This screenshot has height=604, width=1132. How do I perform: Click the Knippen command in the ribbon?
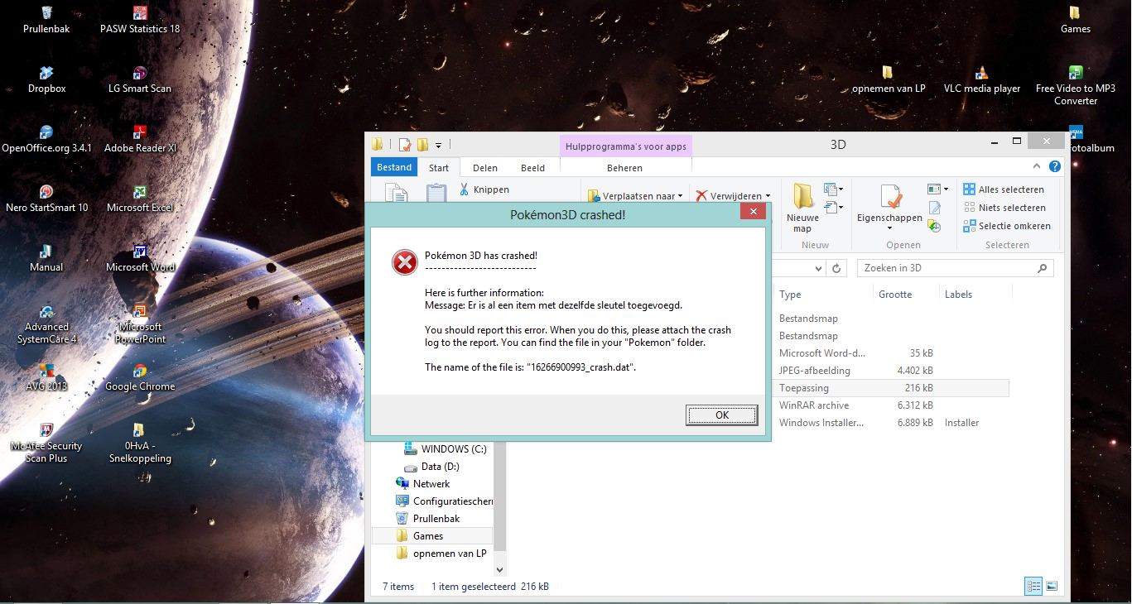point(484,189)
